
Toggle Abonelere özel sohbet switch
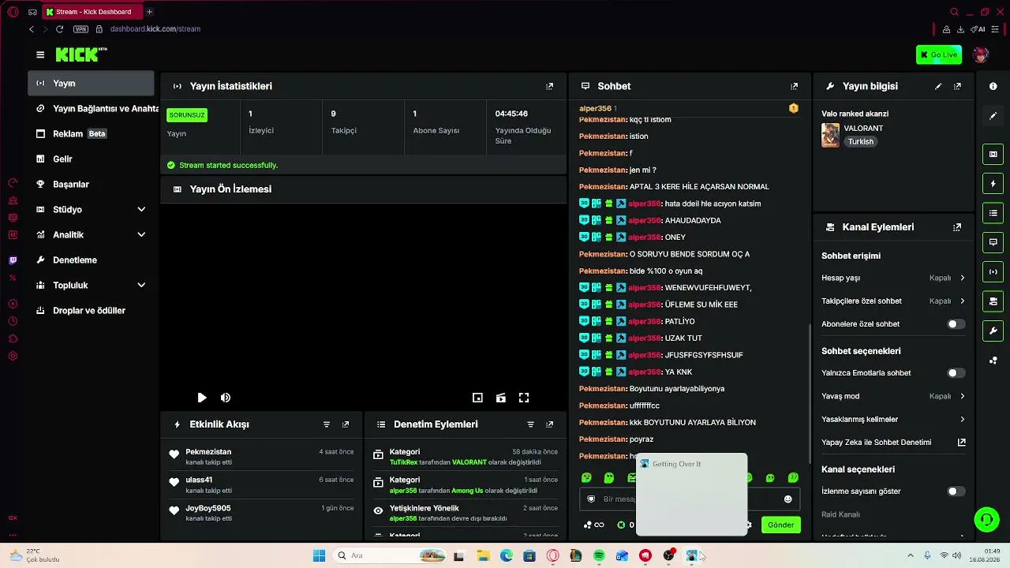point(956,324)
